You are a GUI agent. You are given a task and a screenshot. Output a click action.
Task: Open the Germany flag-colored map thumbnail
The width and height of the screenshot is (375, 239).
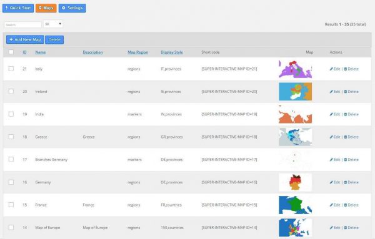pos(296,182)
